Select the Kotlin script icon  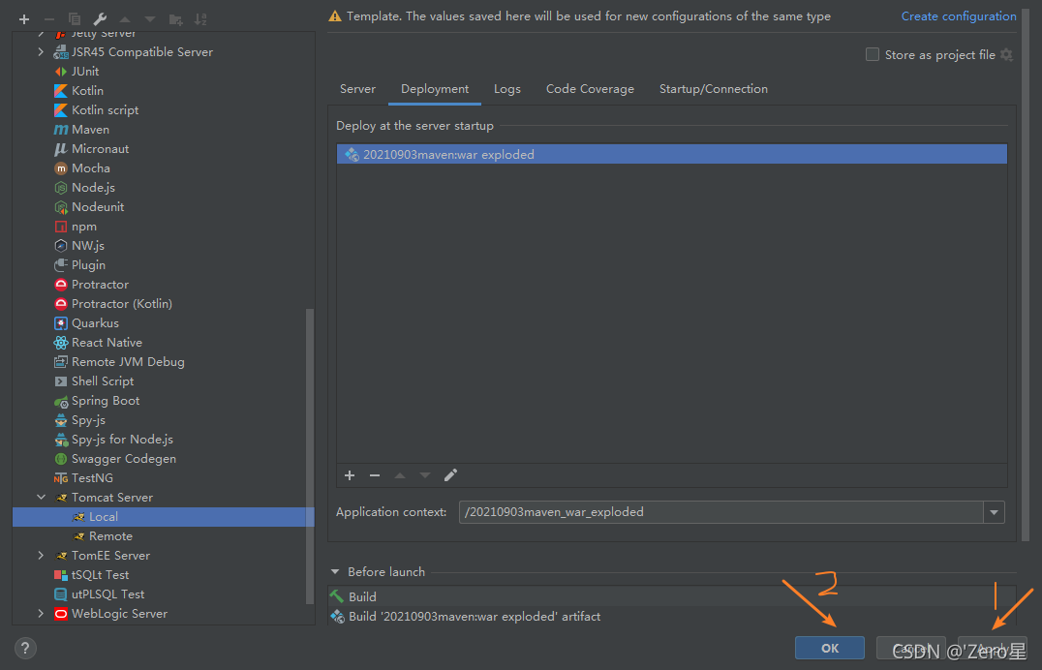60,109
